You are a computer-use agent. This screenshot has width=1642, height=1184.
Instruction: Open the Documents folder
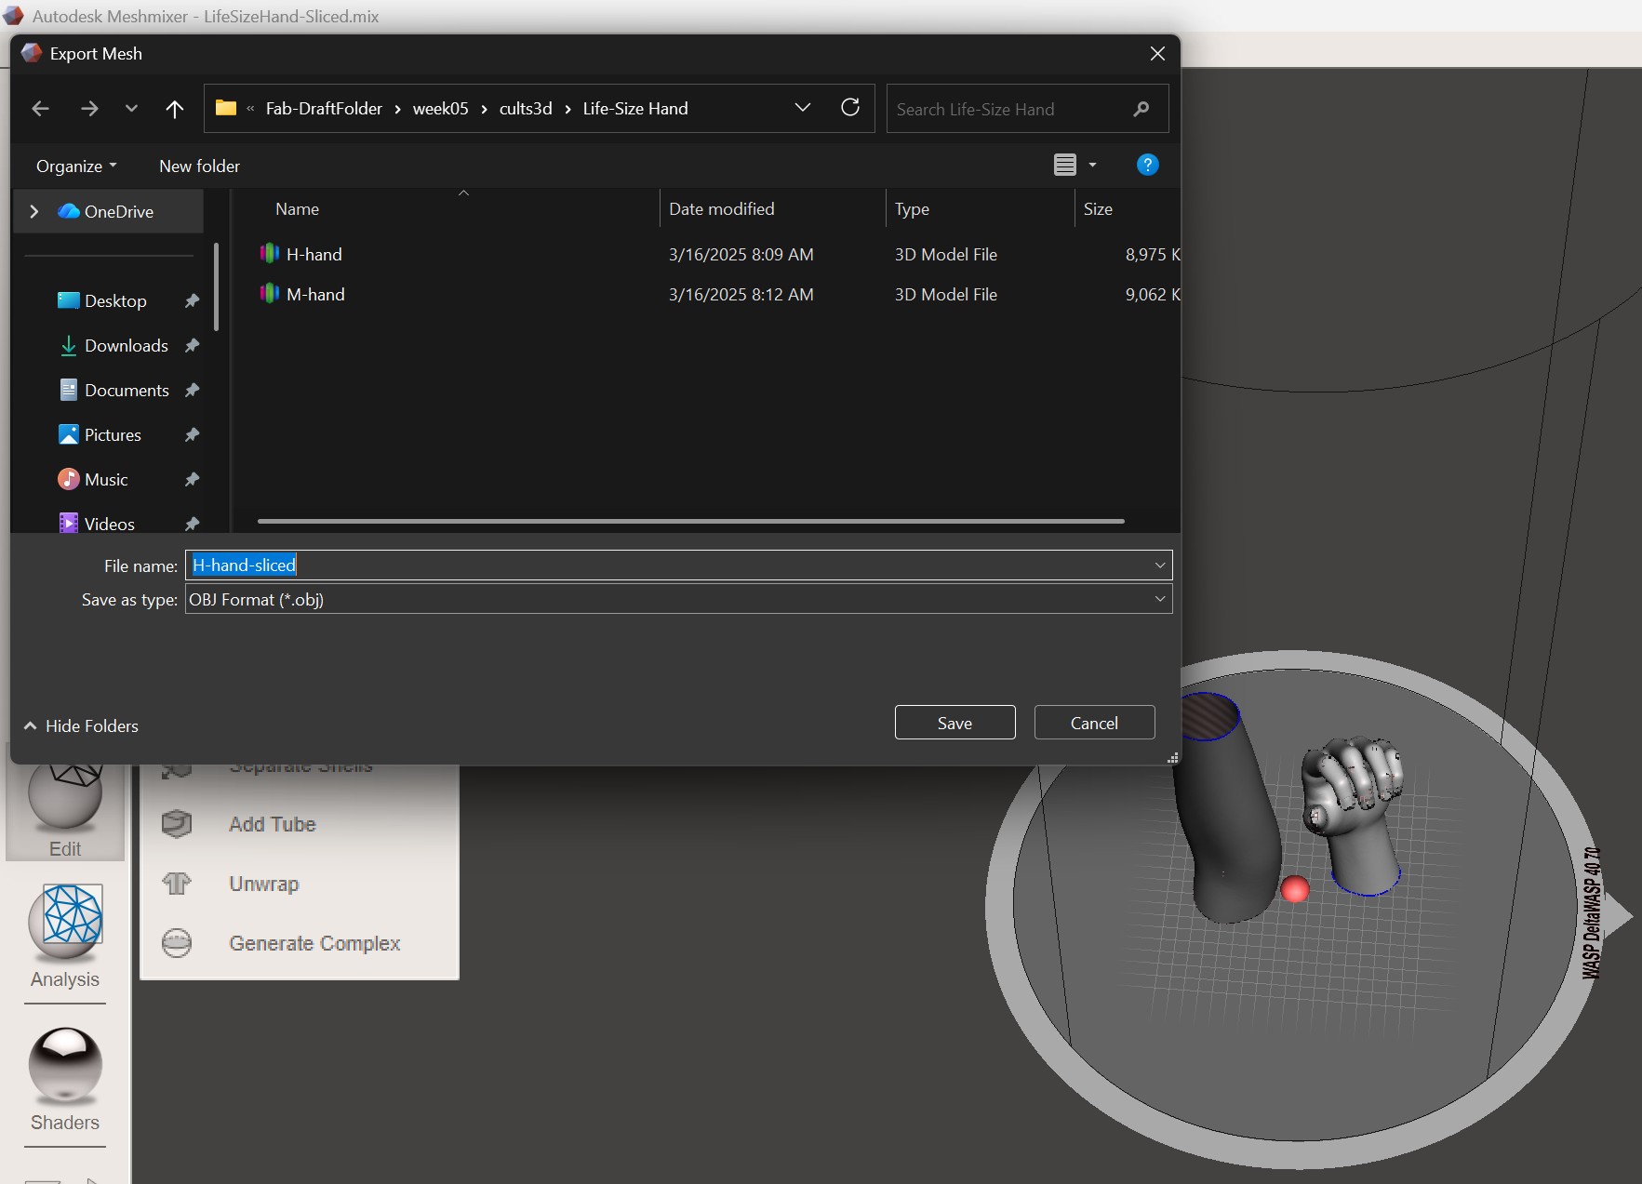pos(127,390)
